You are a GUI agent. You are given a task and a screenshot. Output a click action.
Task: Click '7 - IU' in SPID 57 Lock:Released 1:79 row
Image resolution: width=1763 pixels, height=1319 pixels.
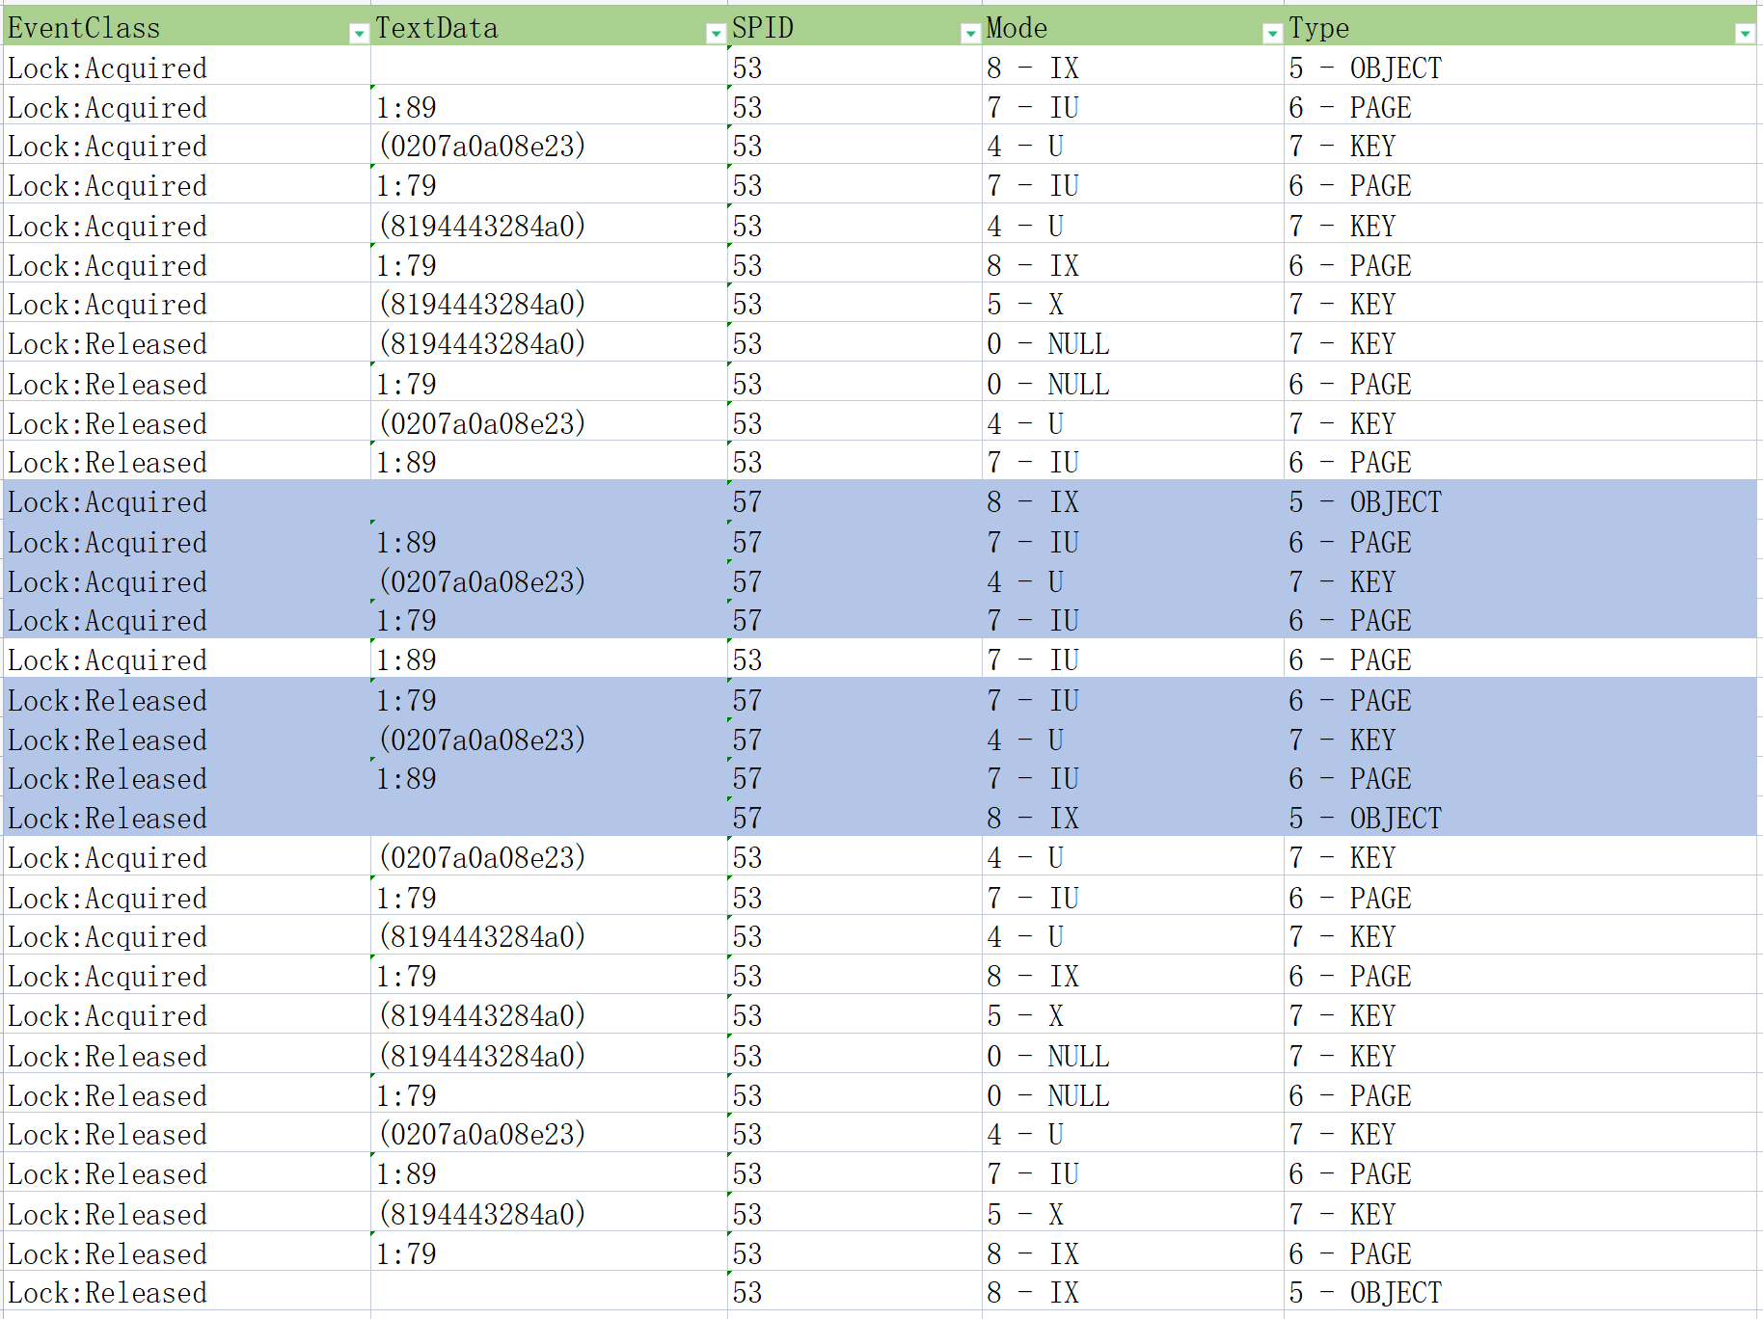(x=1033, y=701)
